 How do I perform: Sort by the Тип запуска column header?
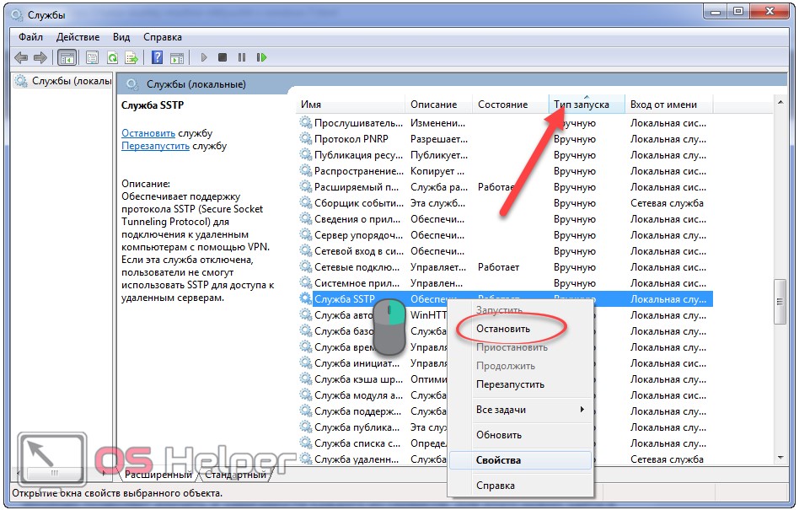click(587, 105)
